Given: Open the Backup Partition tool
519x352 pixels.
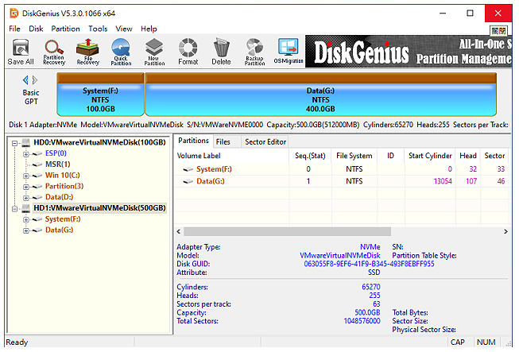Looking at the screenshot, I should click(254, 52).
